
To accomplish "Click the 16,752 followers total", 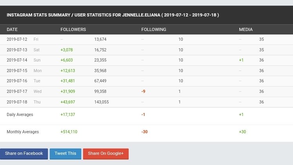I will click(100, 50).
